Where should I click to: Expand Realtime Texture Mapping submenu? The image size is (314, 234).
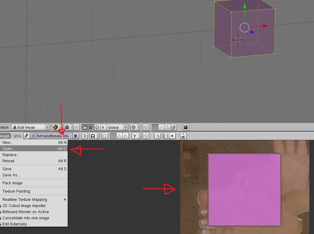34,199
